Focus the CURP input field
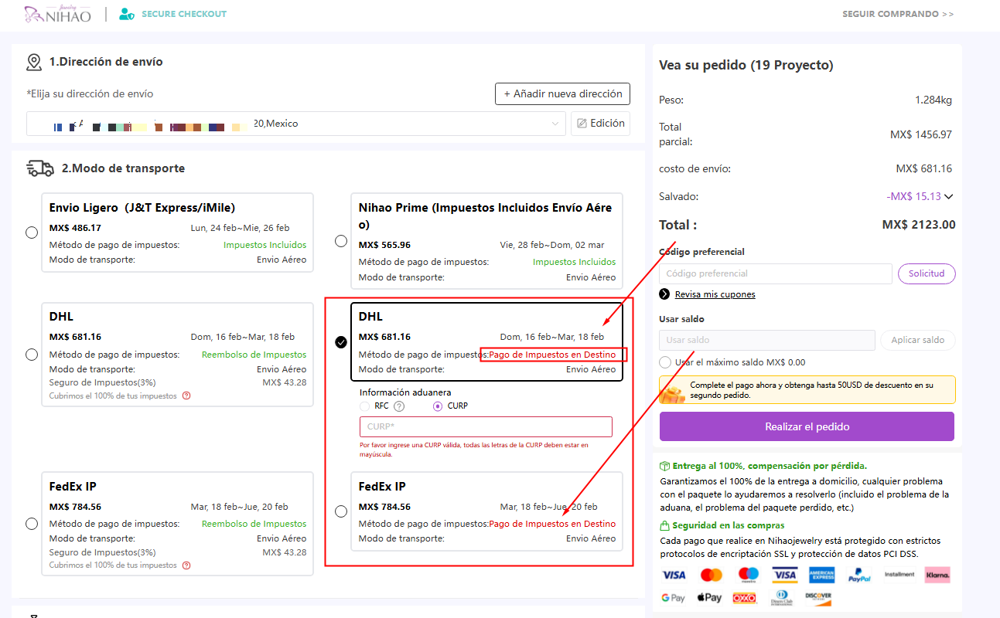Viewport: 1000px width, 618px height. tap(486, 426)
